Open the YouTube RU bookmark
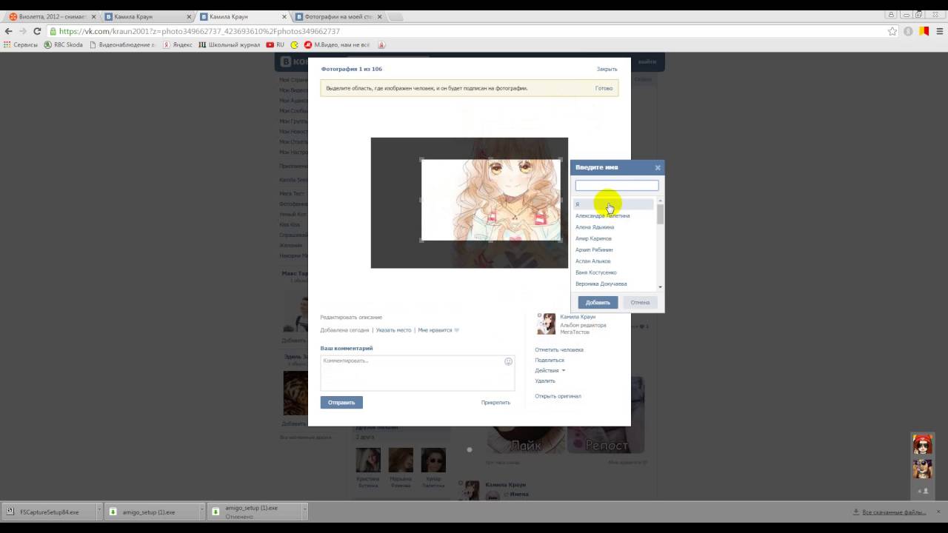Screen dimensions: 948x533 275,44
